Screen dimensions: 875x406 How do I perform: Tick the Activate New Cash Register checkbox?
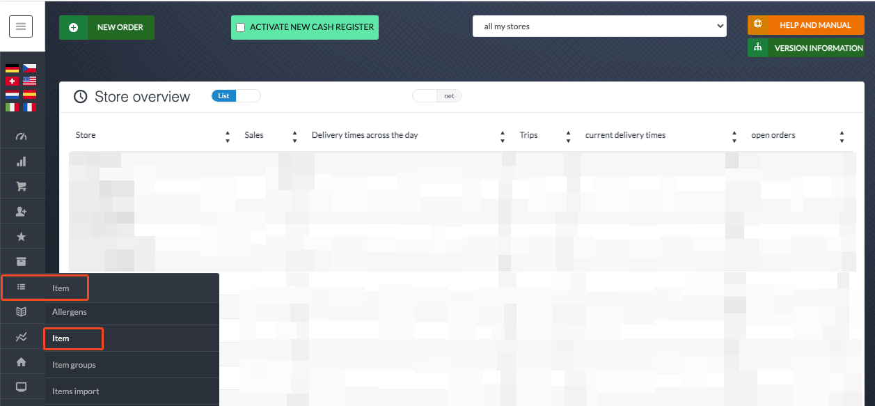pos(241,28)
